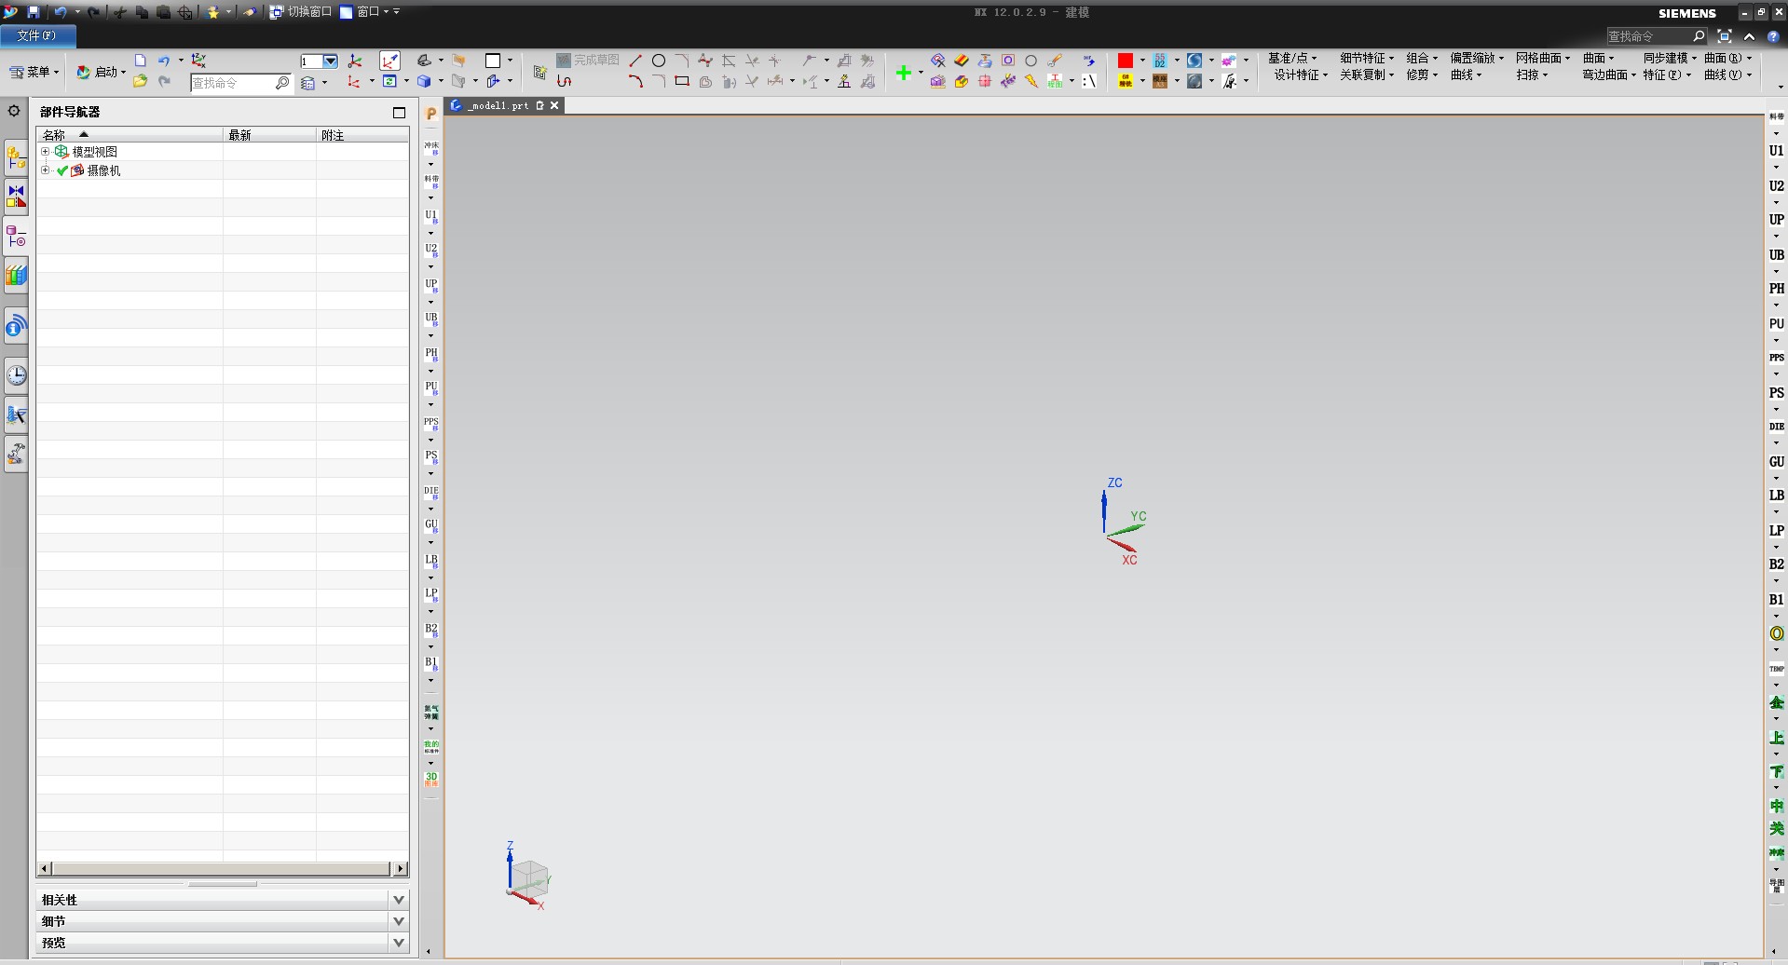
Task: Open the 文件(F) menu
Action: (37, 35)
